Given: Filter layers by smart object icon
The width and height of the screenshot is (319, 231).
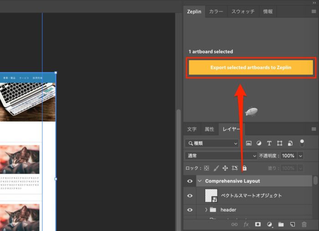Looking at the screenshot, I should click(x=290, y=143).
